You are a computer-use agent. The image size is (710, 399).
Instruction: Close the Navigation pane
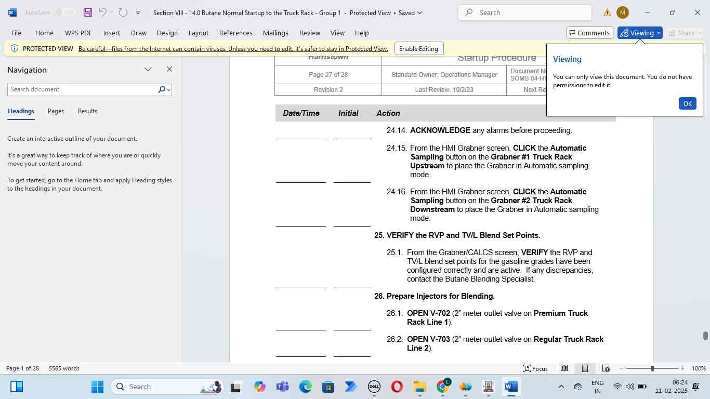click(x=169, y=69)
